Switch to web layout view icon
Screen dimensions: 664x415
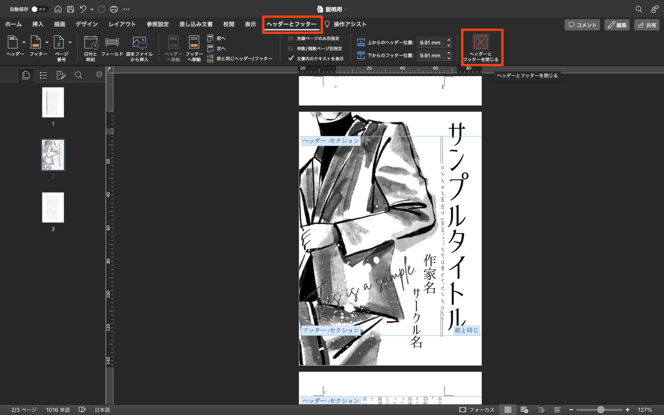coord(524,409)
